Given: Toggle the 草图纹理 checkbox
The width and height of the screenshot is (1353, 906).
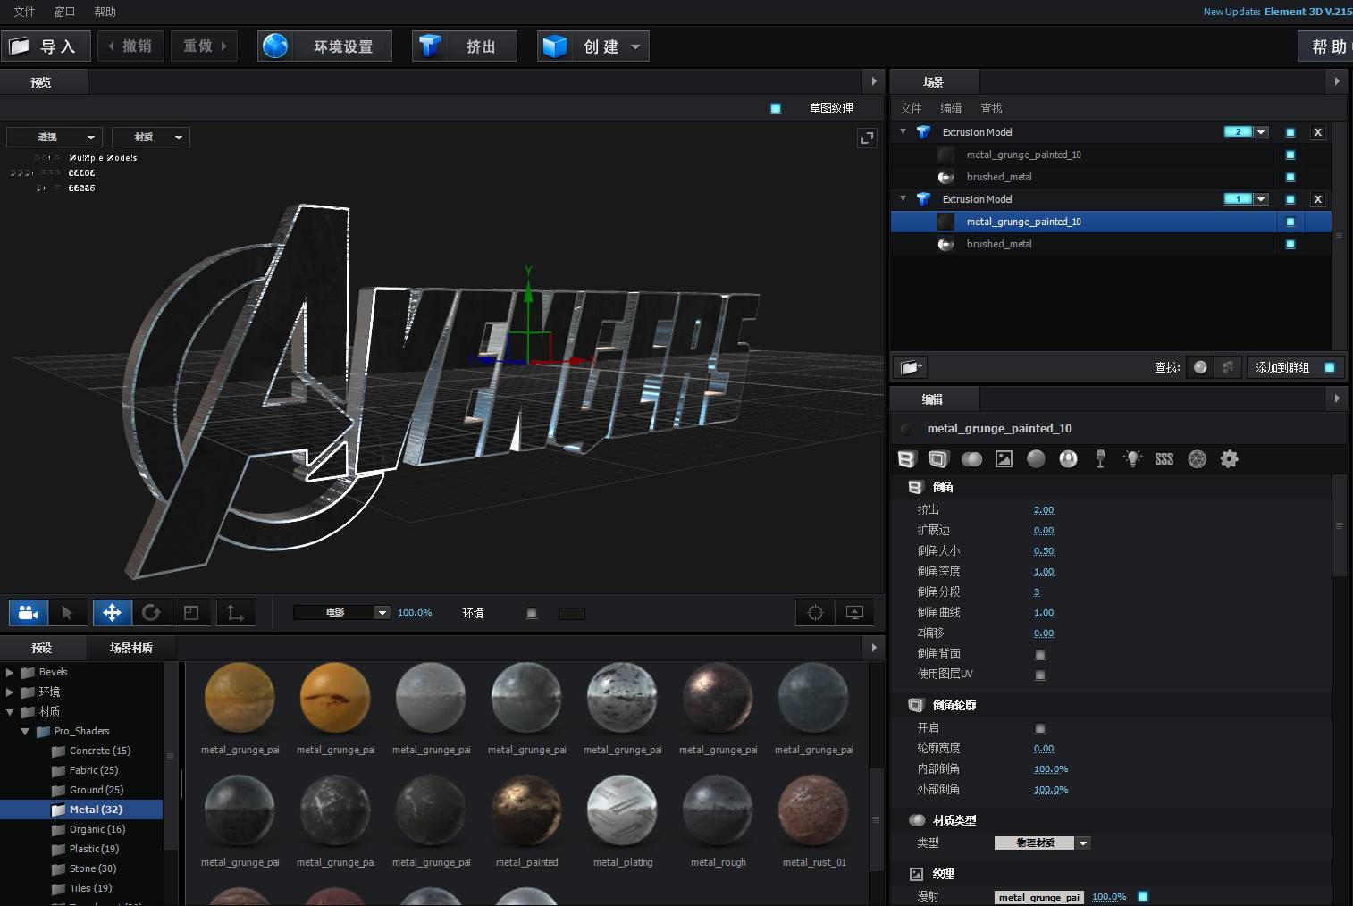Looking at the screenshot, I should pos(776,108).
